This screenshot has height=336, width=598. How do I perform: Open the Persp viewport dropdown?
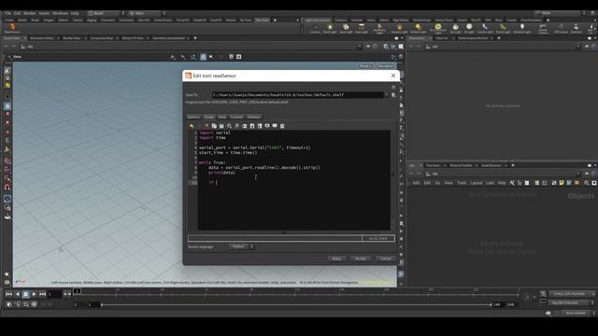pyautogui.click(x=365, y=66)
